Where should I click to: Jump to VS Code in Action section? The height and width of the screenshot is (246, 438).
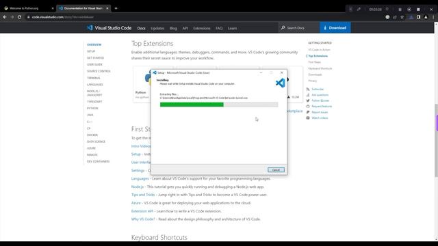tap(320, 50)
